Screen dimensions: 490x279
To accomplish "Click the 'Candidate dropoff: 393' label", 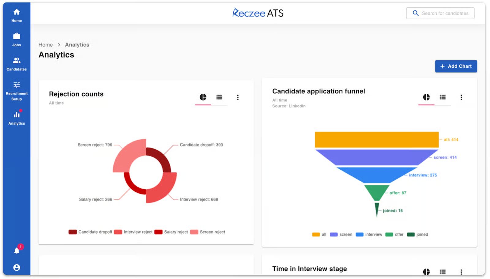I will point(202,145).
